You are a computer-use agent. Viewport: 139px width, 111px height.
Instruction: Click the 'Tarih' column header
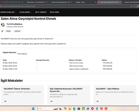point(5,60)
